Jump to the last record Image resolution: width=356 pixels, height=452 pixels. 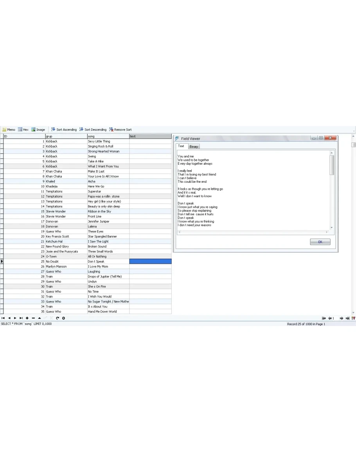[21, 318]
